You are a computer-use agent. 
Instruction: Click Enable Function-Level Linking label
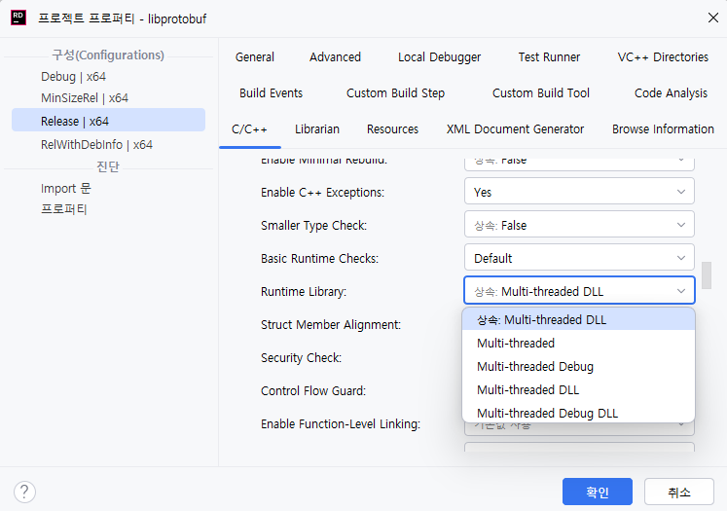click(x=341, y=423)
